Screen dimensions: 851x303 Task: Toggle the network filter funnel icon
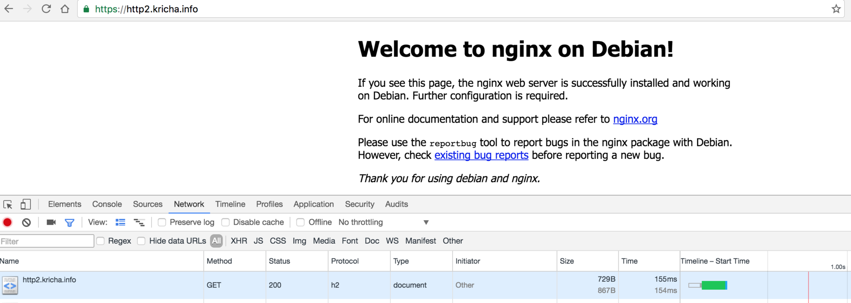[70, 222]
